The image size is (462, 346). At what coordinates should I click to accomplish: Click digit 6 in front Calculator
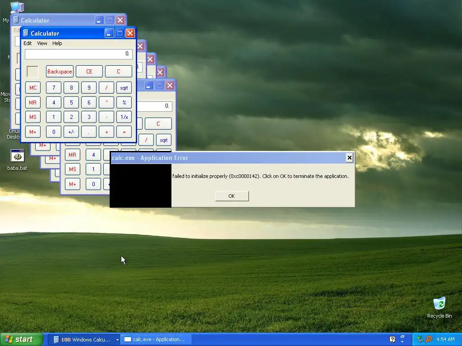click(89, 102)
